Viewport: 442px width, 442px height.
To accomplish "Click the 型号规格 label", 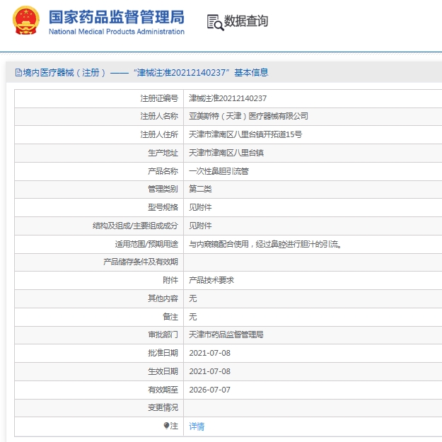I will pyautogui.click(x=163, y=207).
